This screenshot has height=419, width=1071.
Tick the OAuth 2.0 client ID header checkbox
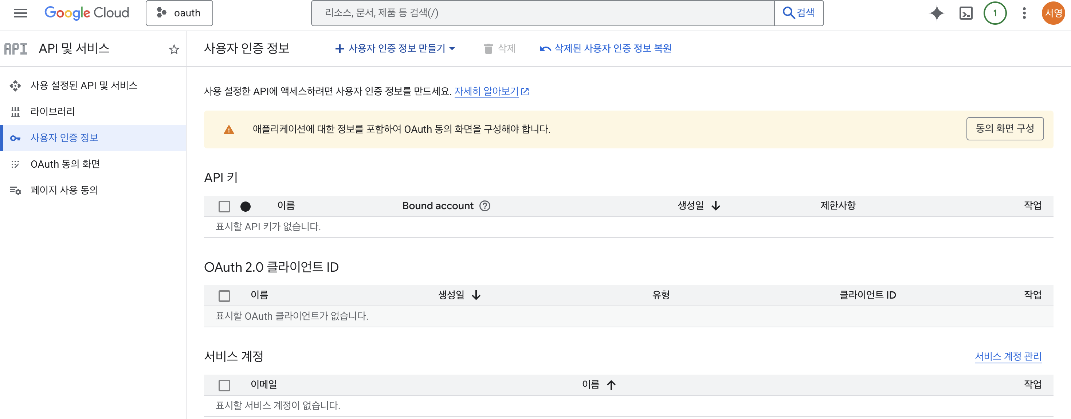[224, 296]
